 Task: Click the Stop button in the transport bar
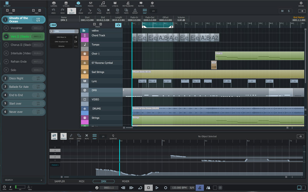pos(148,187)
